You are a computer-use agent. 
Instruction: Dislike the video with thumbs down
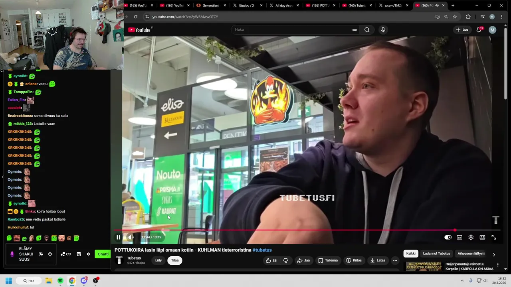286,260
